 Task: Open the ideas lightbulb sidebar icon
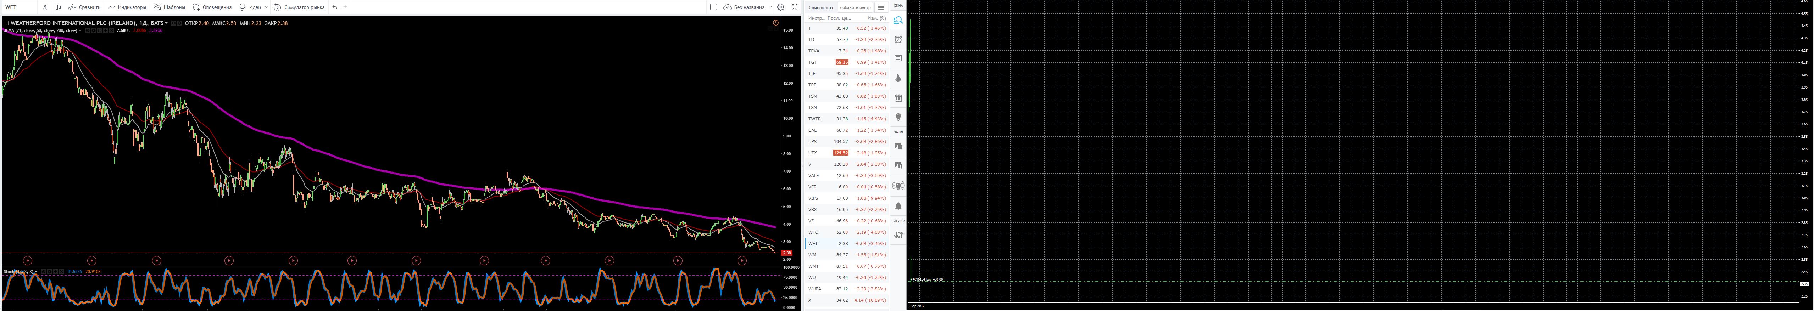tap(898, 117)
